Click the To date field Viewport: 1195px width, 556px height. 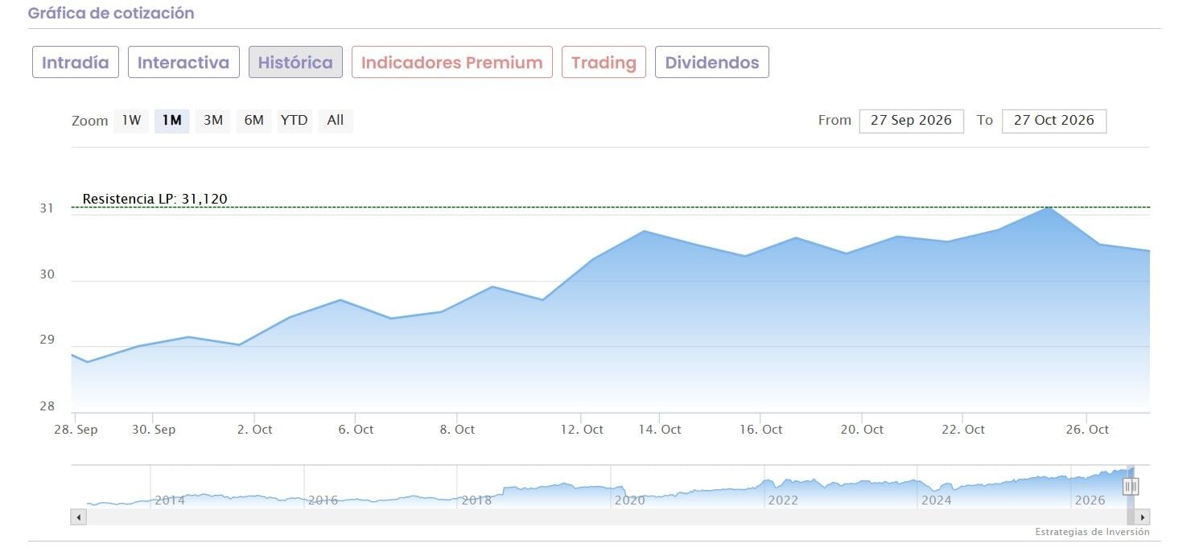pyautogui.click(x=1054, y=121)
